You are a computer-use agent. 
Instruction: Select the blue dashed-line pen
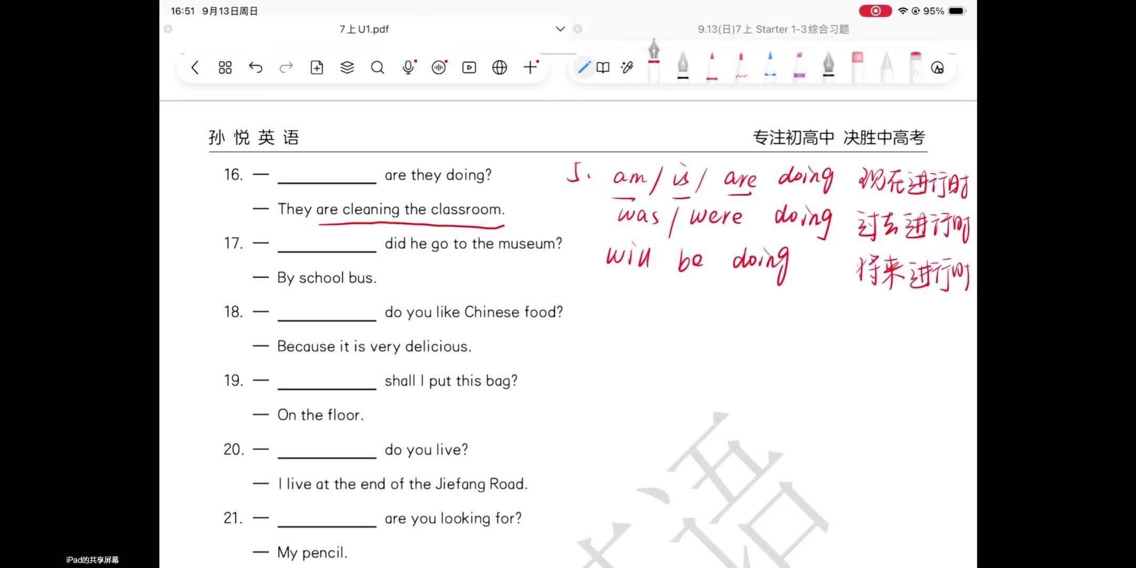(770, 67)
